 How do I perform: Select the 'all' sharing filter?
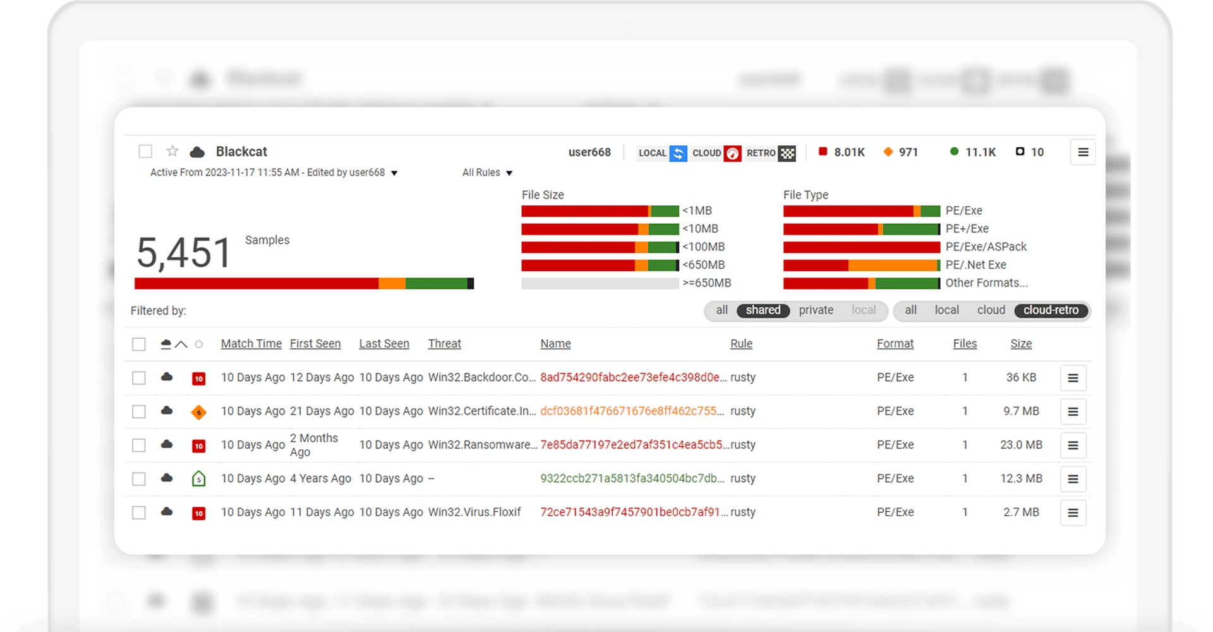(721, 310)
